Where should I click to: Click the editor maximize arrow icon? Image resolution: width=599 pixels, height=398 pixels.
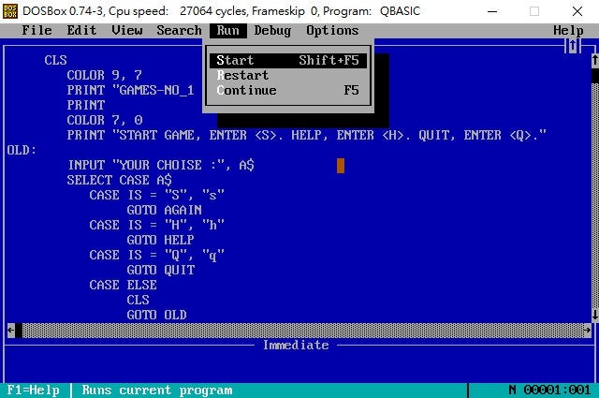572,46
